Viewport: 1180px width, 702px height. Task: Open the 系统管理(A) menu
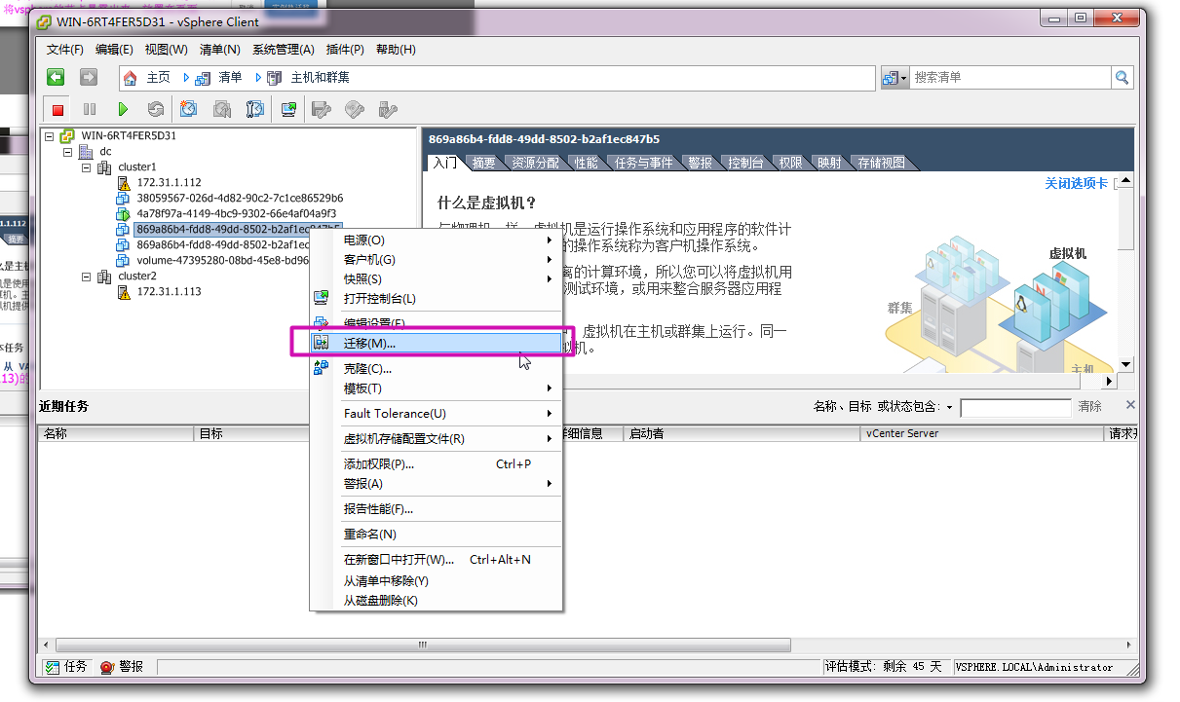[x=284, y=50]
